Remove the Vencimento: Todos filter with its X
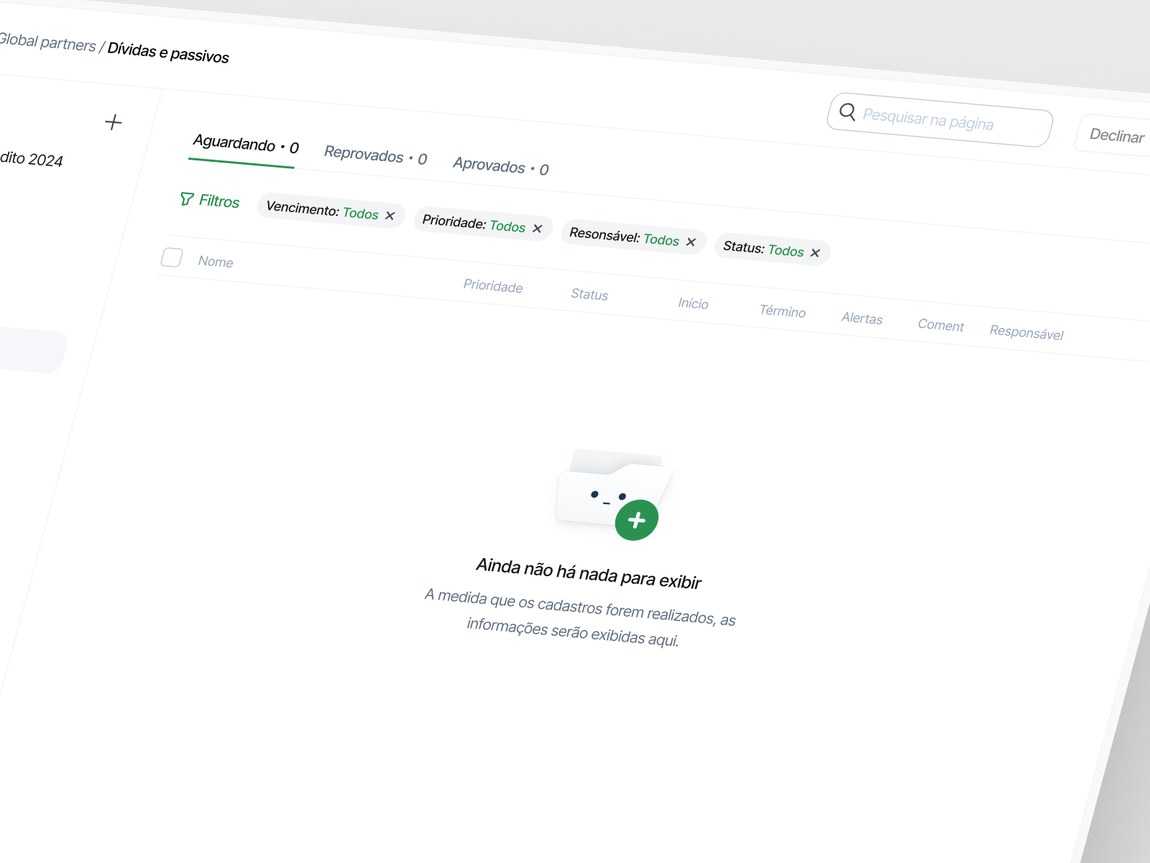Viewport: 1150px width, 863px height. pyautogui.click(x=390, y=215)
